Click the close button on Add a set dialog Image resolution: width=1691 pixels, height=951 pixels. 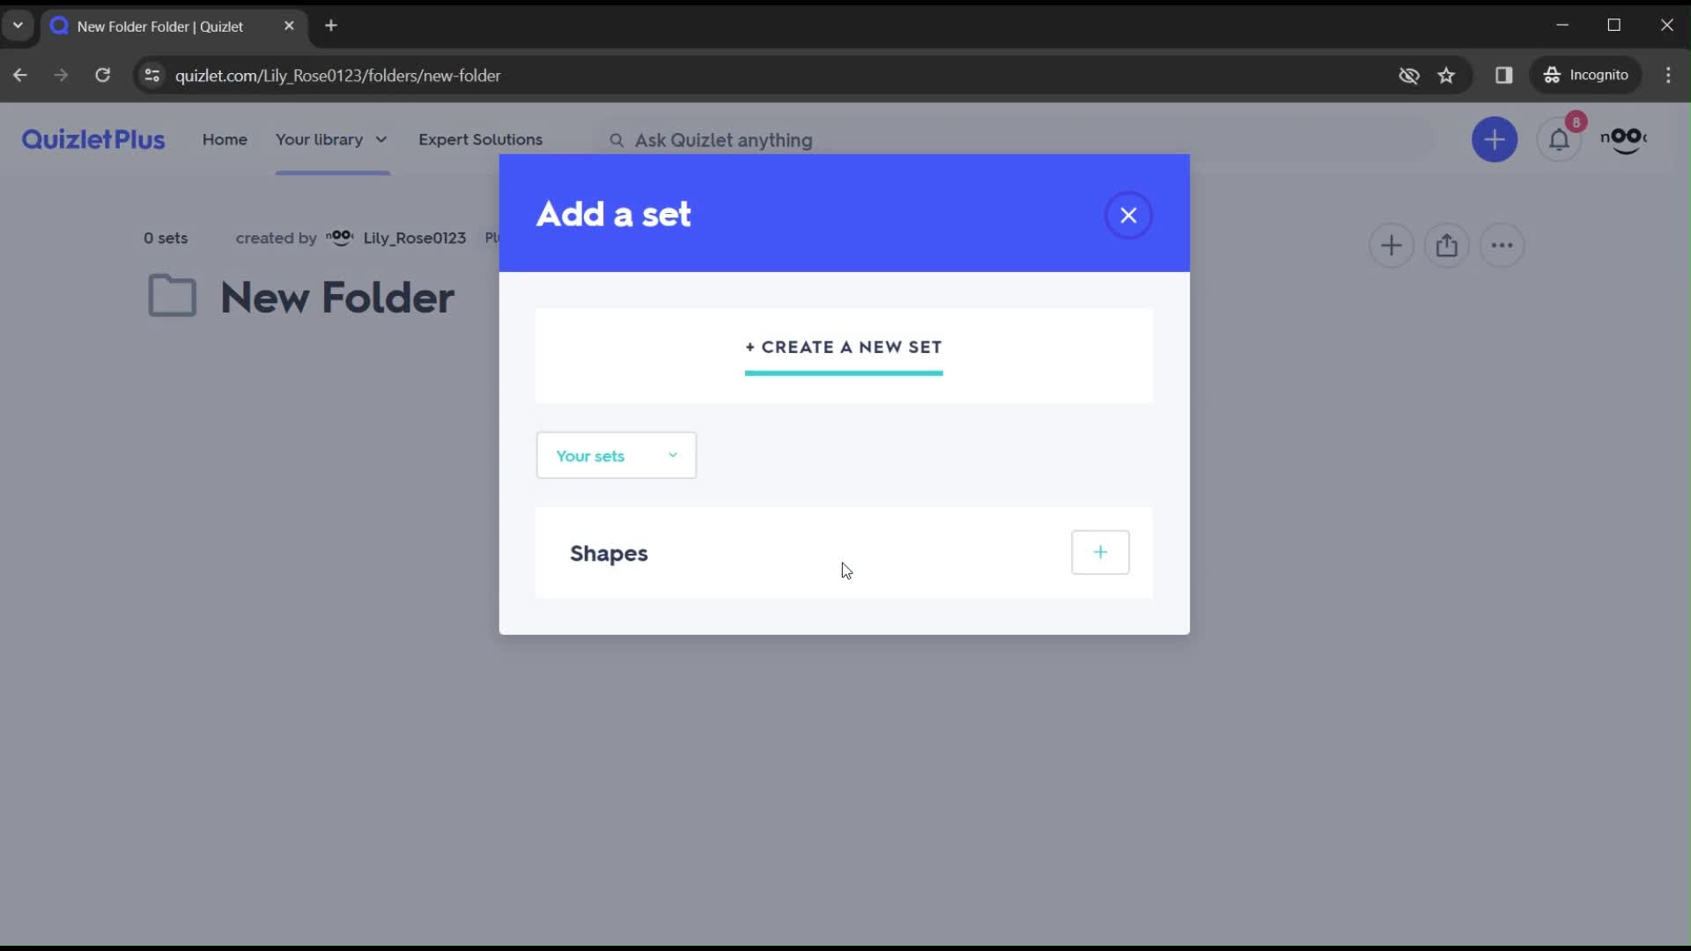[x=1127, y=214]
